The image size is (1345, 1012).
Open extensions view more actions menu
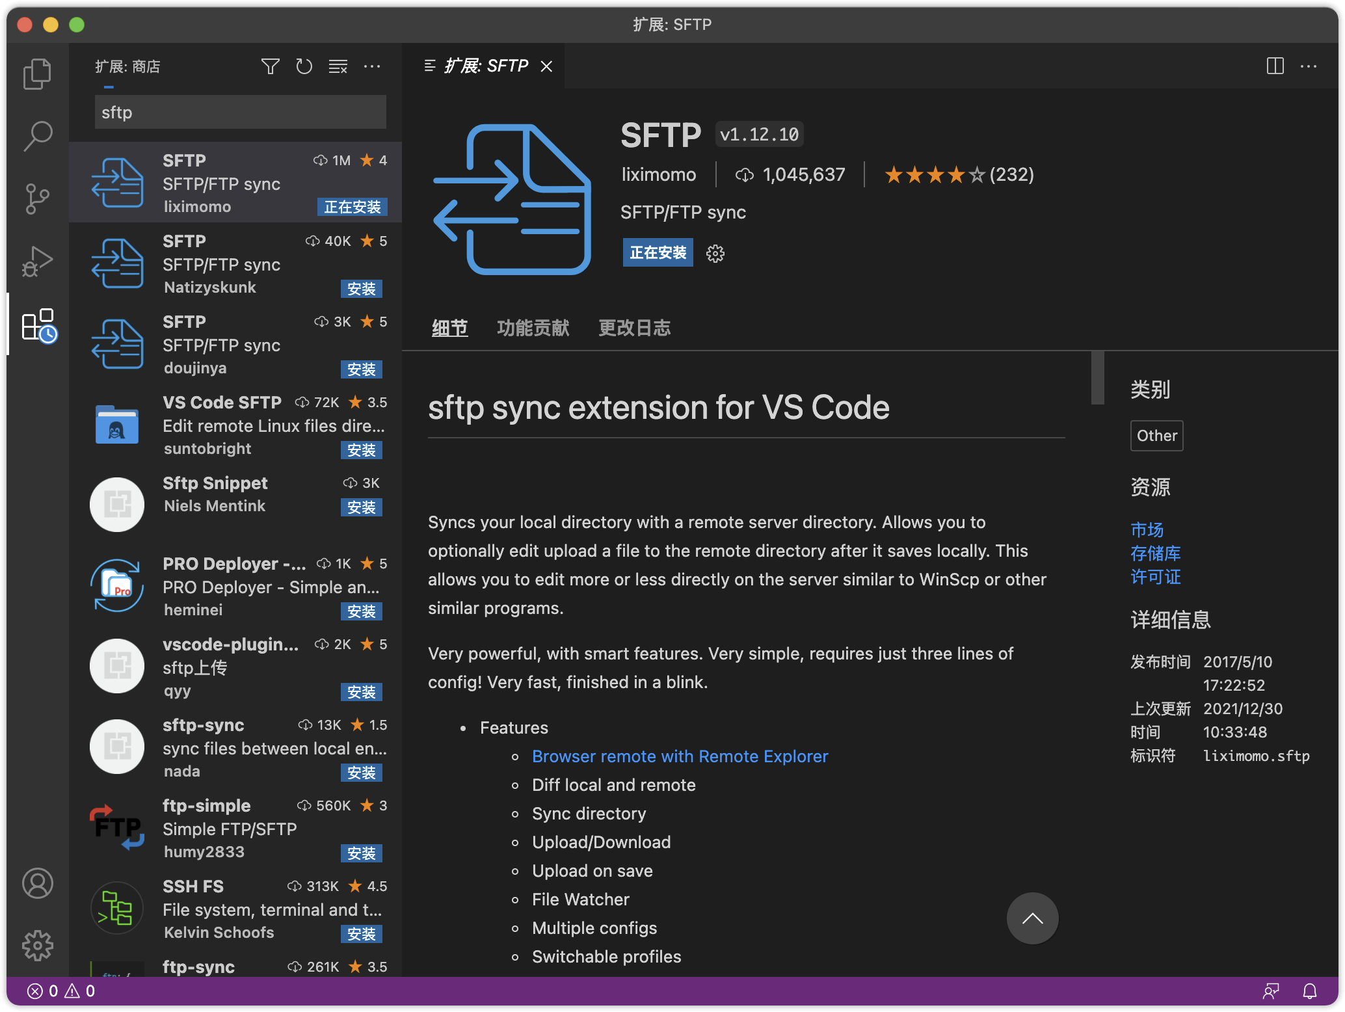(372, 66)
